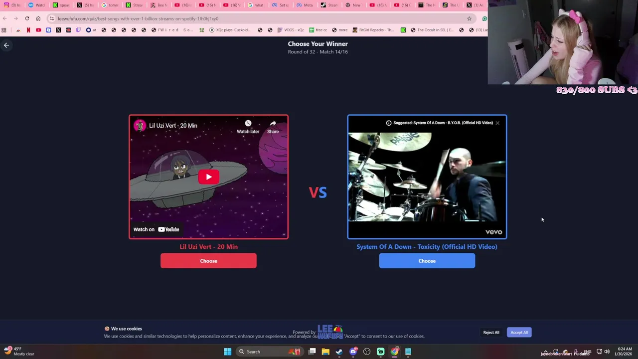638x359 pixels.
Task: Open volume control in system tray
Action: [x=607, y=352]
